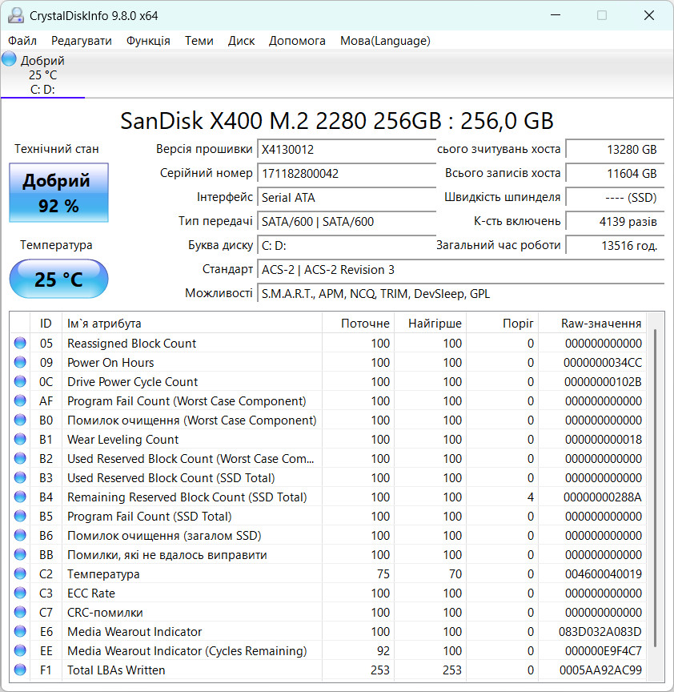Image resolution: width=674 pixels, height=692 pixels.
Task: Click status orb for Wear Leveling Count
Action: tap(20, 439)
